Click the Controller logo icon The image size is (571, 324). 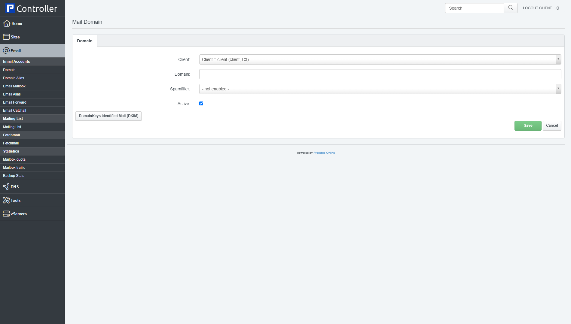(x=11, y=8)
